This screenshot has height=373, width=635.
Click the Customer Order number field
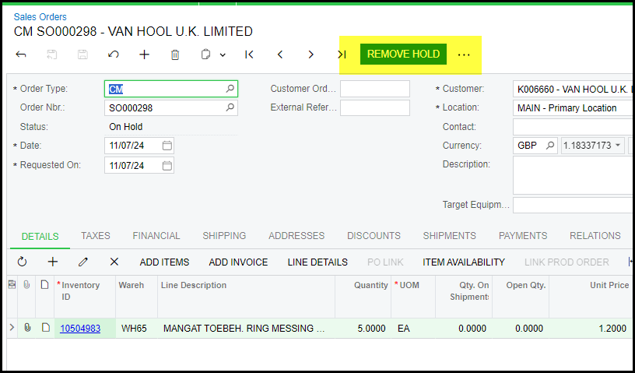pyautogui.click(x=374, y=89)
